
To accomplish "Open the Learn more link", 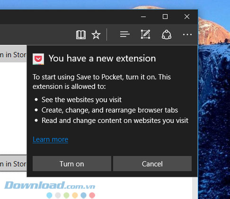I will (51, 139).
